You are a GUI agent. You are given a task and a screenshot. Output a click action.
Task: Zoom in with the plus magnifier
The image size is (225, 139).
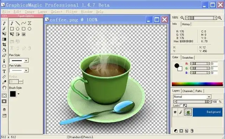tap(220, 18)
